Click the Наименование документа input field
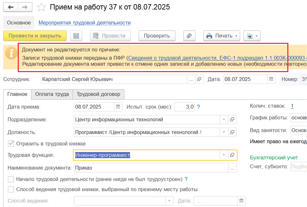This screenshot has width=307, height=207. coord(150,168)
